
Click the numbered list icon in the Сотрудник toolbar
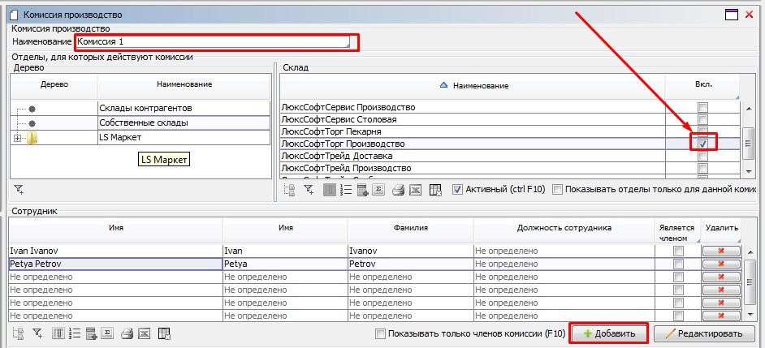pyautogui.click(x=76, y=333)
